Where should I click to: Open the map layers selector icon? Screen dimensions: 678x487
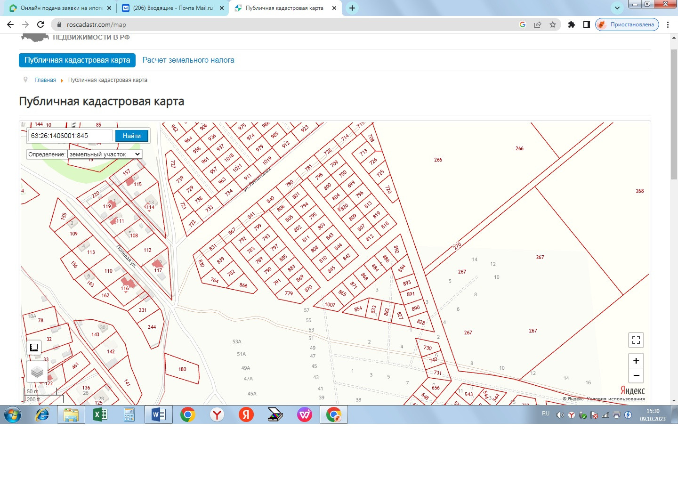[x=37, y=372]
